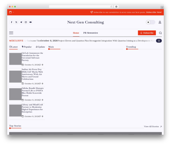Toggle dark mode switch
The image size is (171, 145).
coord(150,22)
